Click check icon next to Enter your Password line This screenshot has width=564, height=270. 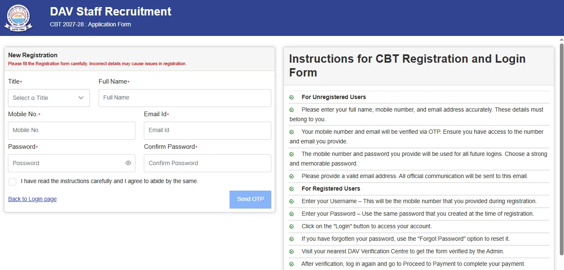[292, 214]
